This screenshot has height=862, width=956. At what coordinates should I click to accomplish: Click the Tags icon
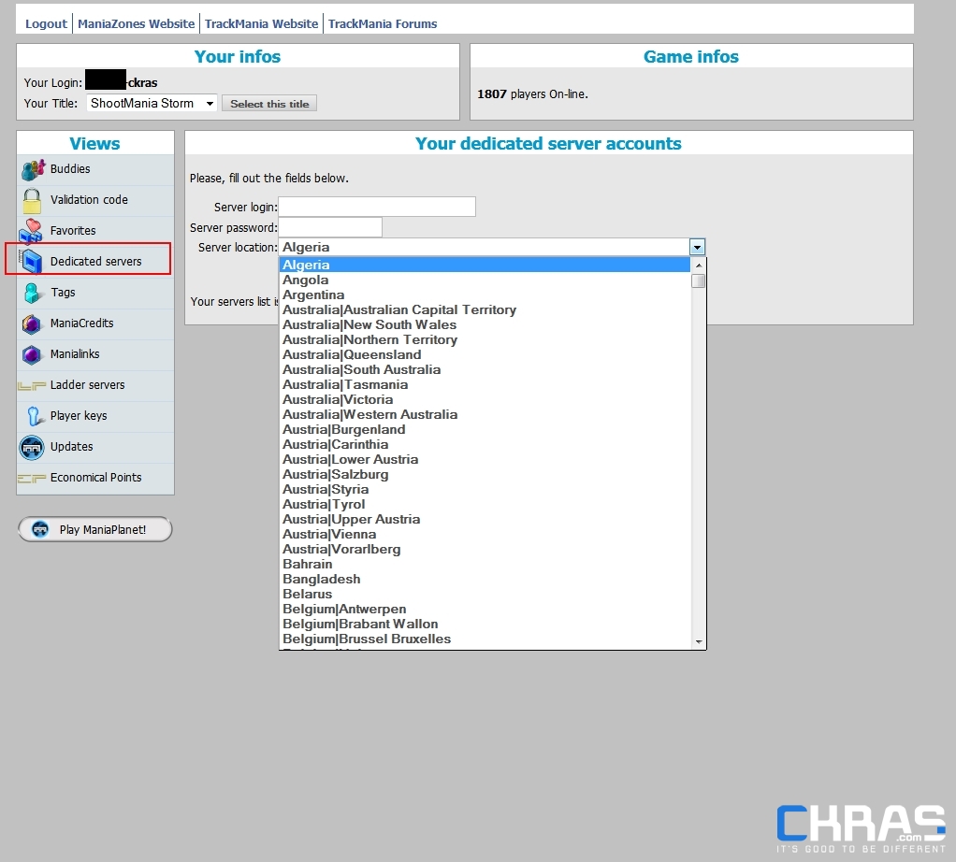32,293
